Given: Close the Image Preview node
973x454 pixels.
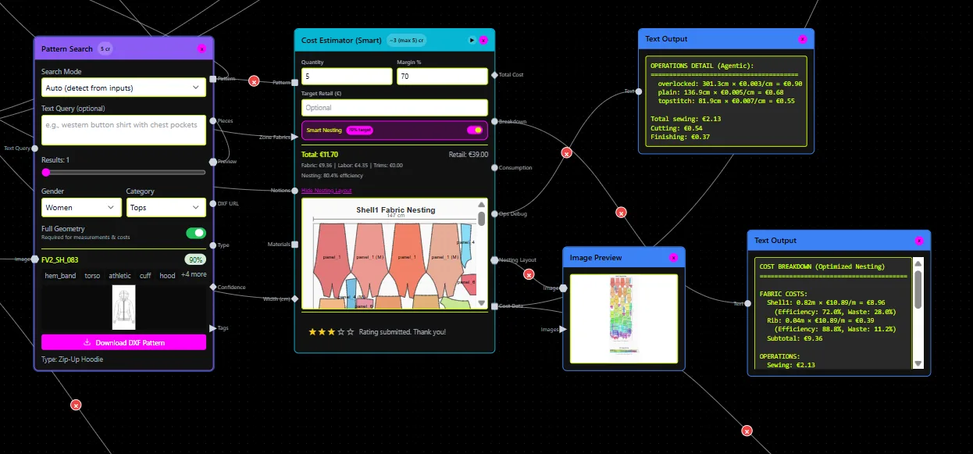Looking at the screenshot, I should (x=673, y=258).
